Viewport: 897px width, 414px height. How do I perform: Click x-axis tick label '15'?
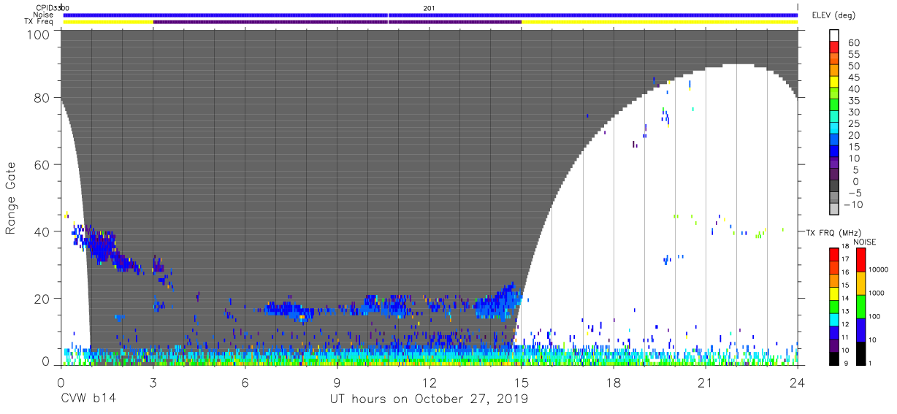(521, 383)
